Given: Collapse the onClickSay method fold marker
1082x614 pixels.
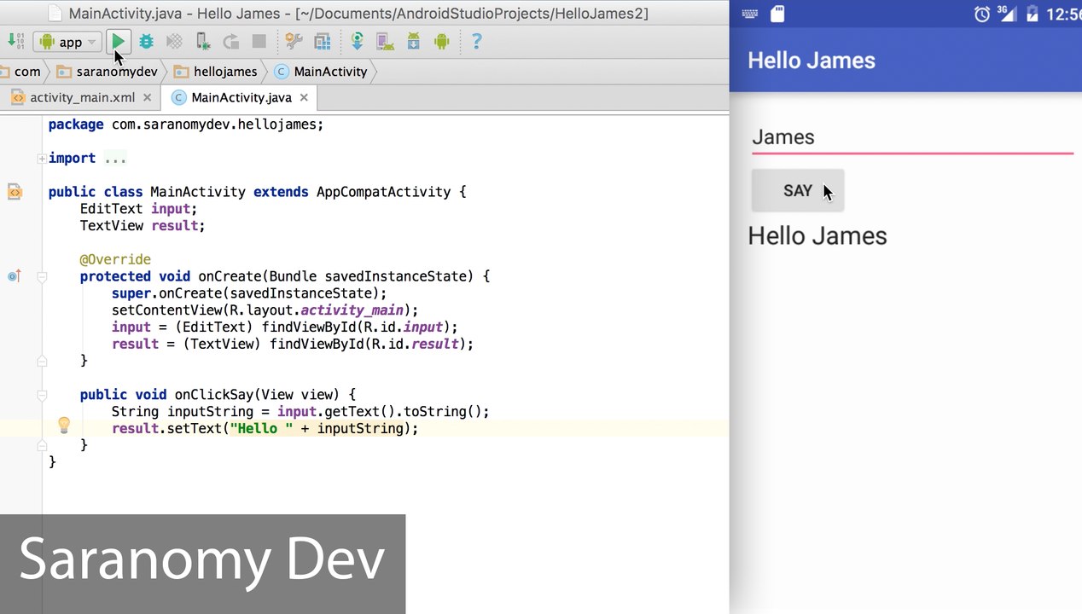Looking at the screenshot, I should click(42, 395).
